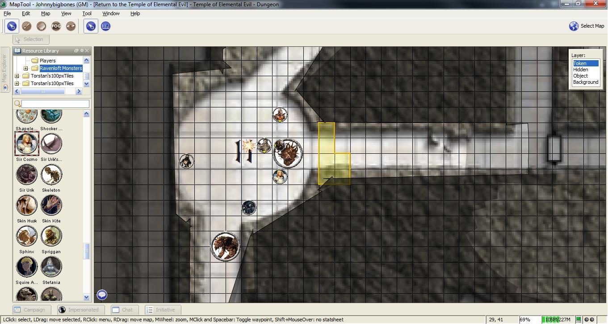Select the Skeleton token thumbnail
This screenshot has width=608, height=324.
coord(51,174)
